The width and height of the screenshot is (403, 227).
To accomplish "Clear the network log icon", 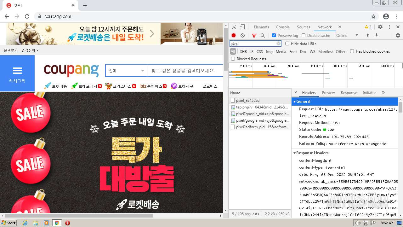I will pos(242,36).
